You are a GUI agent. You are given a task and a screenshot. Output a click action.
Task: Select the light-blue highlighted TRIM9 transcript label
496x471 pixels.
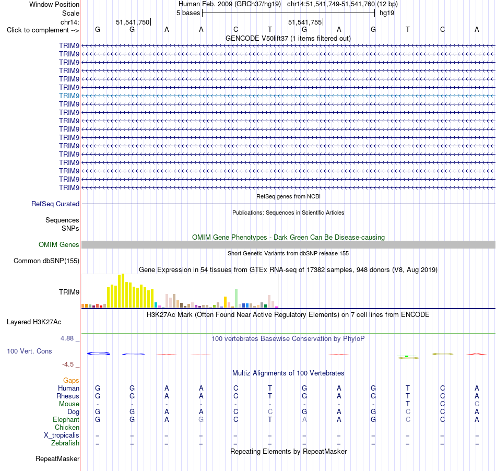[69, 96]
